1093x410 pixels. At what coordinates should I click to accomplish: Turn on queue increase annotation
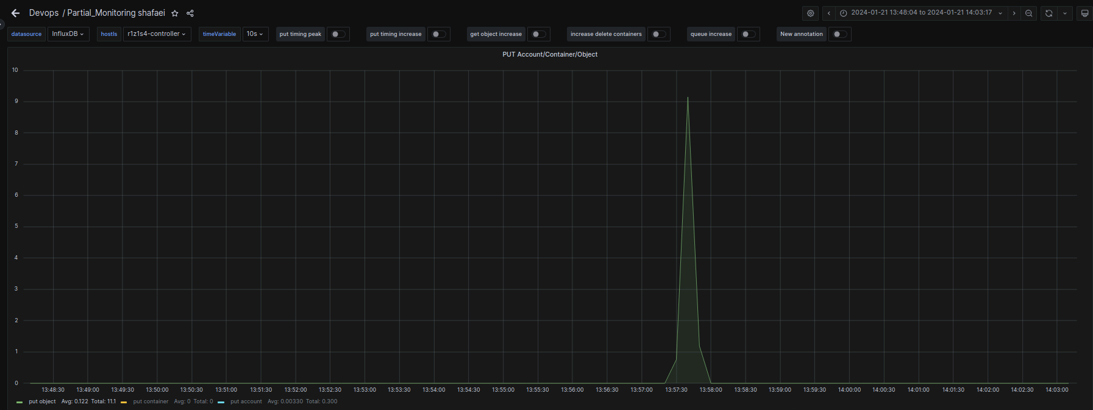[x=748, y=34]
